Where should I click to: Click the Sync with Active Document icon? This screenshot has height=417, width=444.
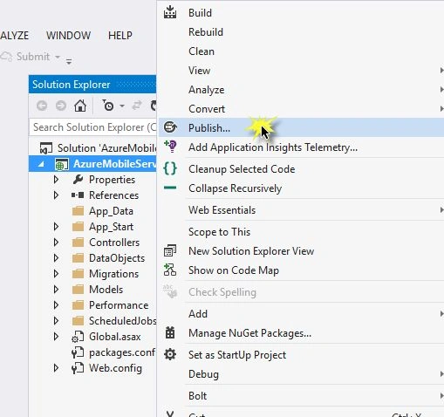tap(137, 106)
